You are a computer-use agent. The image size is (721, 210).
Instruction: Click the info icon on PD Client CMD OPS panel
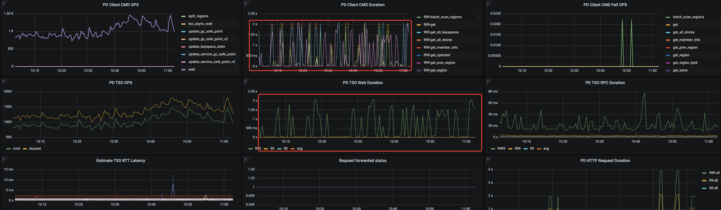point(3,3)
